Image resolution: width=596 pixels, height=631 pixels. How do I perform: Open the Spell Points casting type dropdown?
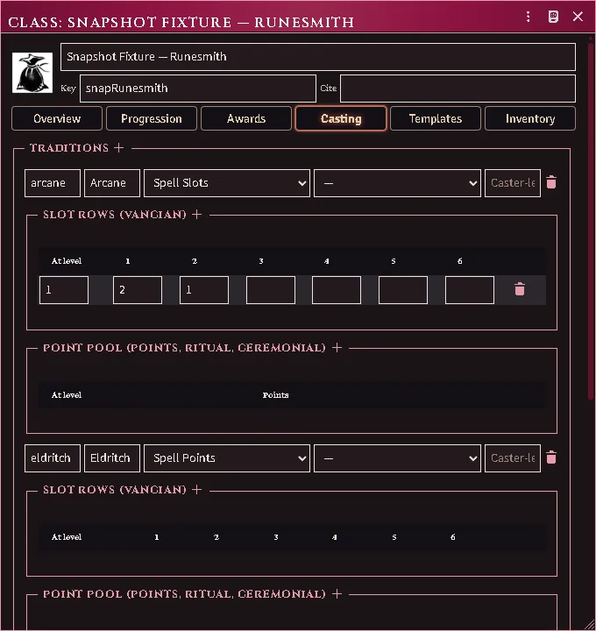(x=227, y=458)
